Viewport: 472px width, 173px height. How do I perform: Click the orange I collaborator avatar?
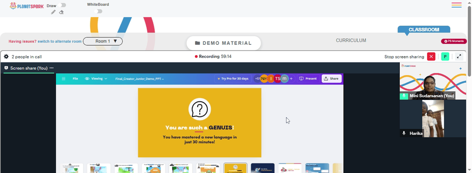pos(271,79)
